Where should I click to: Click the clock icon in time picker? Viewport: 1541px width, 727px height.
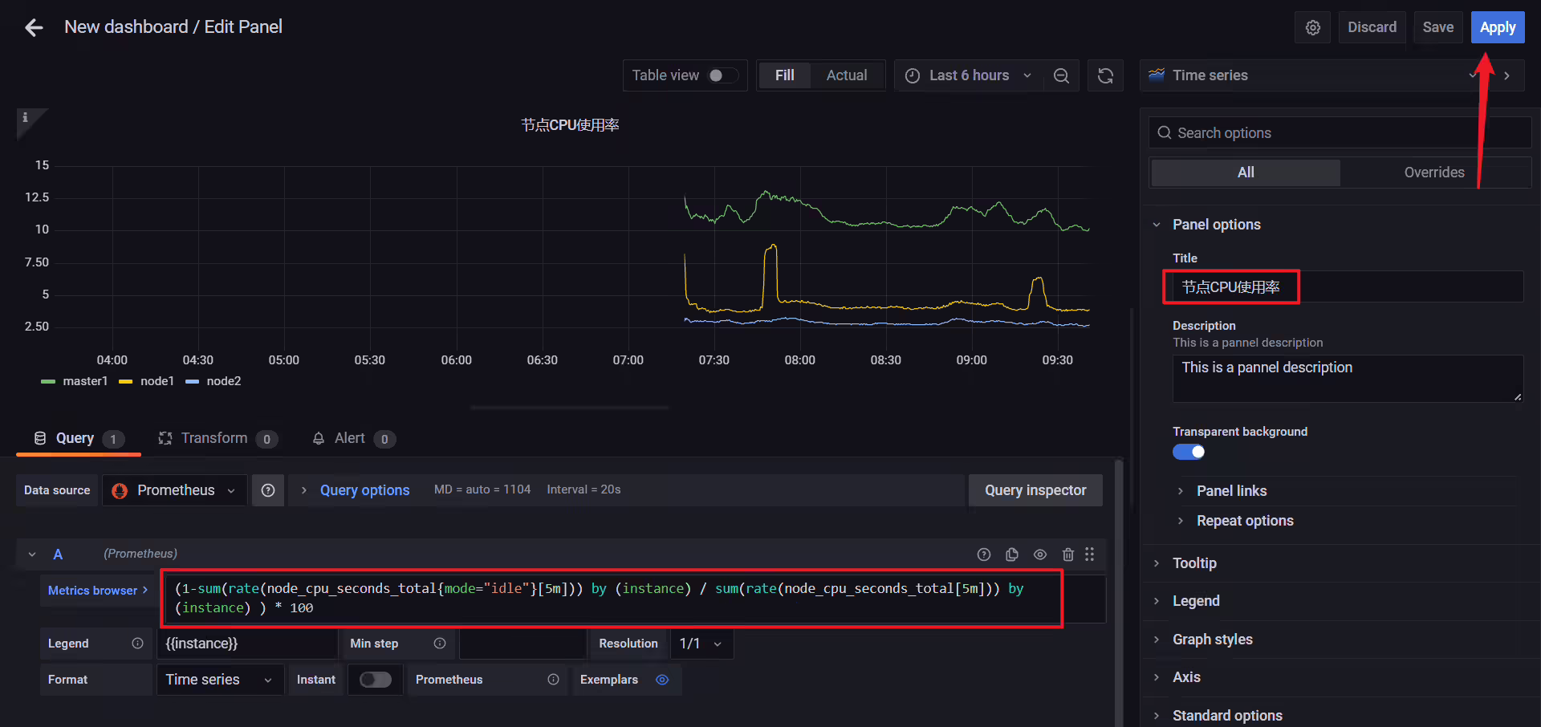(x=913, y=75)
